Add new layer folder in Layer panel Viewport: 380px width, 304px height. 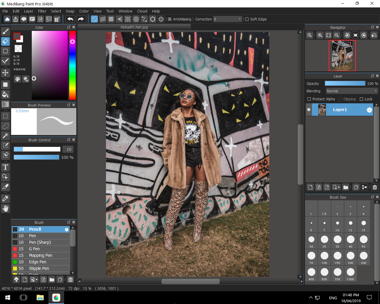(x=346, y=187)
